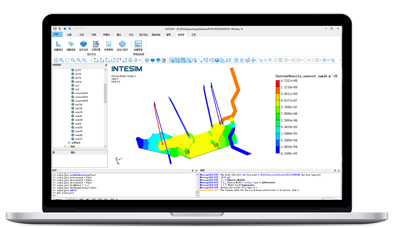Switch to the 工具 tools ribbon tab
Viewport: 394px width, 228px height.
[x=193, y=35]
